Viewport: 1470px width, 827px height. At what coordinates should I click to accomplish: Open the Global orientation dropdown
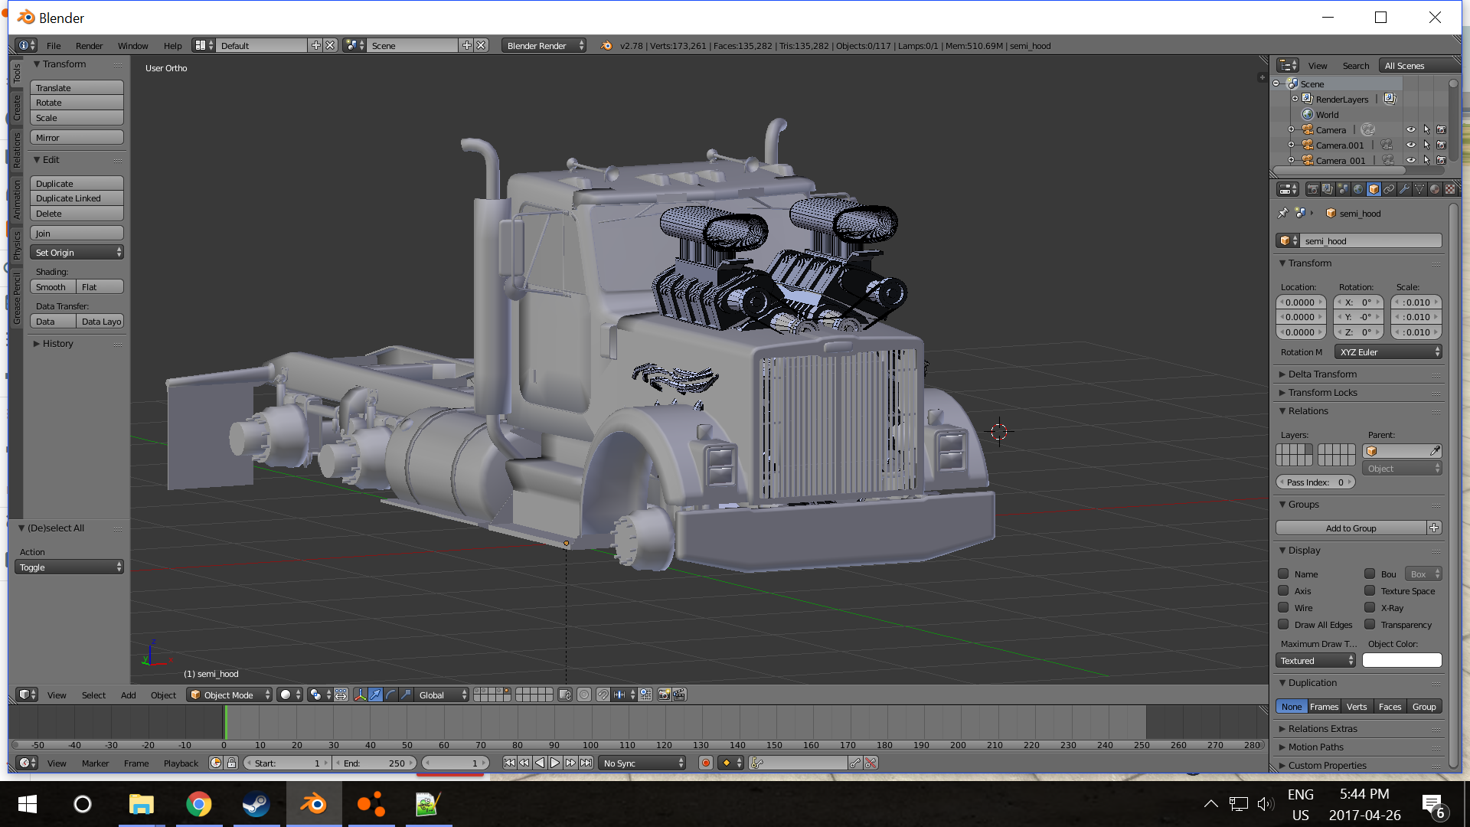[x=442, y=695]
